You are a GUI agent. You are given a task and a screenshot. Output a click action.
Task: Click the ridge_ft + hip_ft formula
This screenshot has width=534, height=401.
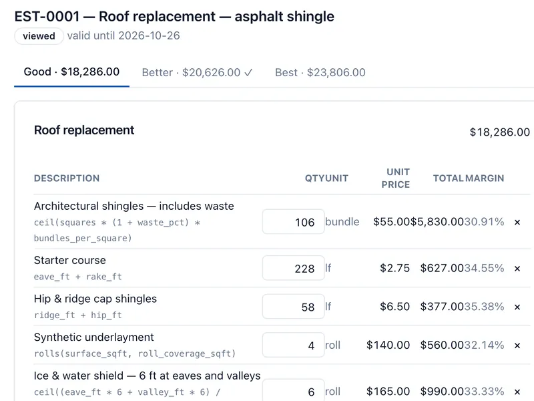pos(77,315)
